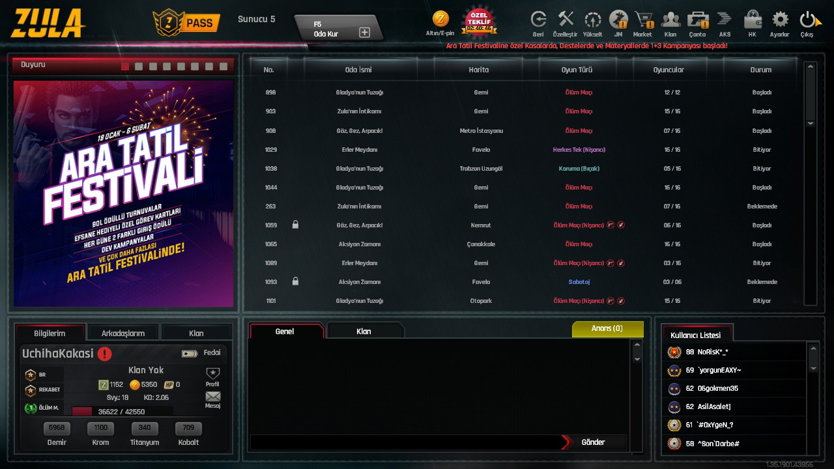This screenshot has height=469, width=834.
Task: Click the Gönder send button
Action: [593, 442]
